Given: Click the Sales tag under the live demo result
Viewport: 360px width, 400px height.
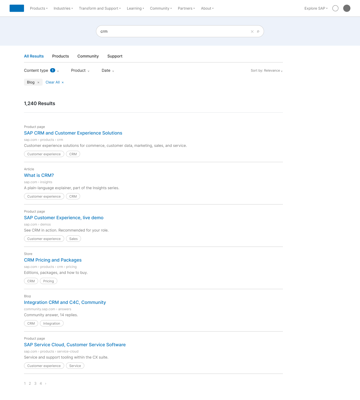Looking at the screenshot, I should pos(73,239).
